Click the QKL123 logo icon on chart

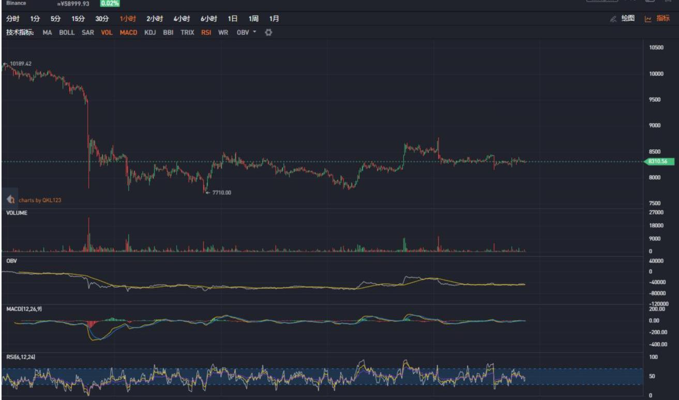tap(10, 199)
